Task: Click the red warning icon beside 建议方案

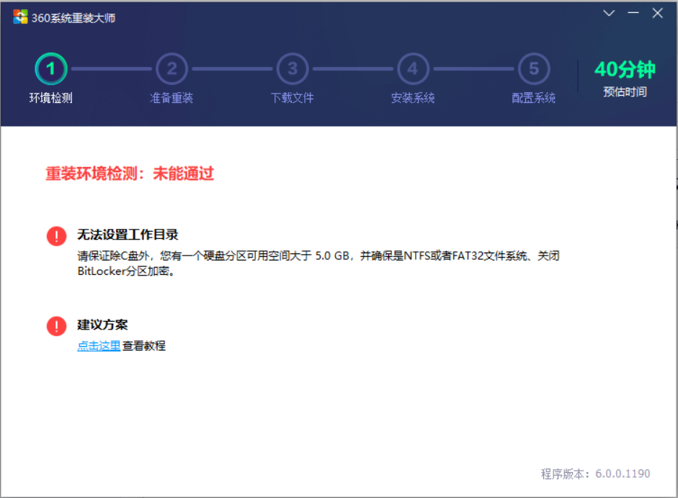Action: [x=56, y=326]
